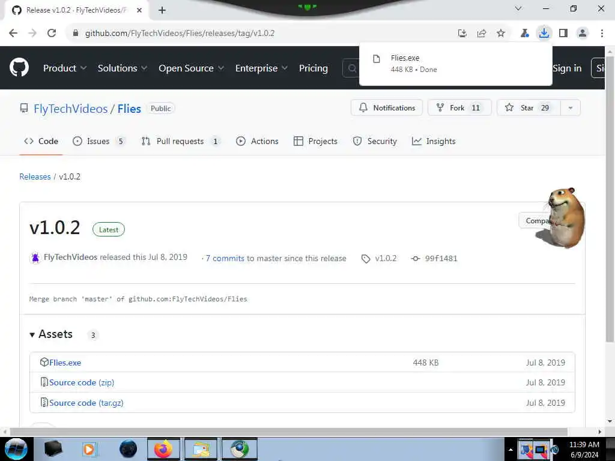
Task: Open the Chrome downloads icon
Action: (544, 33)
